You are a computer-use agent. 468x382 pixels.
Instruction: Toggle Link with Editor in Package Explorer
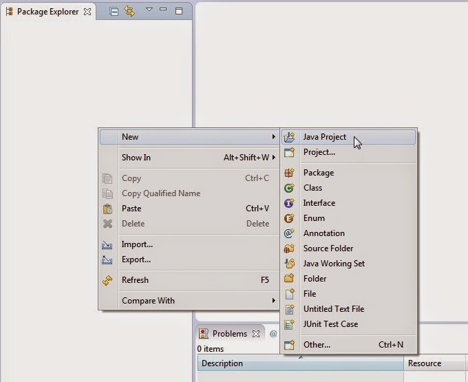129,11
